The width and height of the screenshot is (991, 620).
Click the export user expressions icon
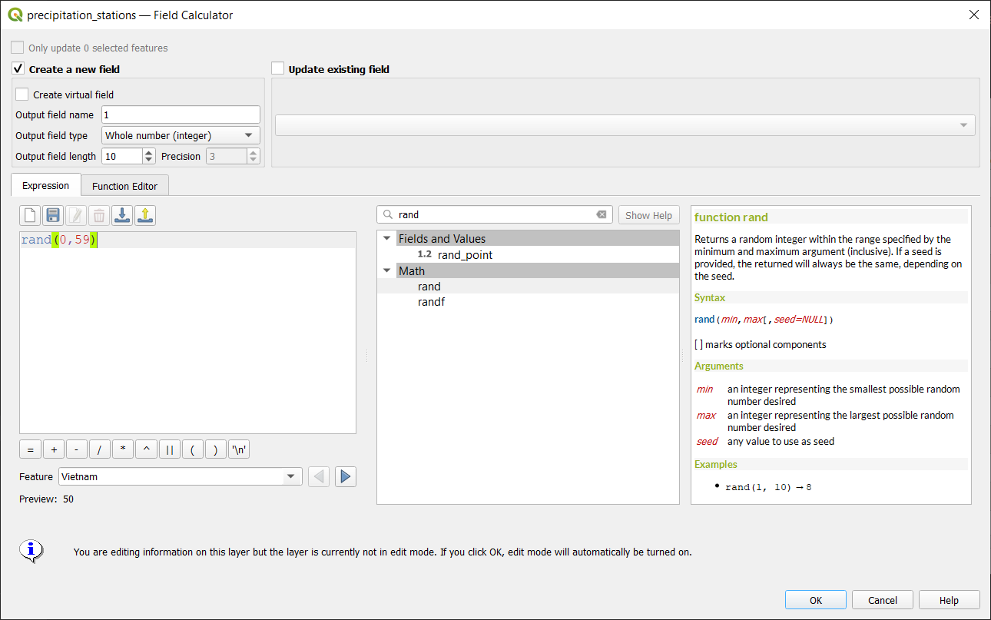(145, 215)
